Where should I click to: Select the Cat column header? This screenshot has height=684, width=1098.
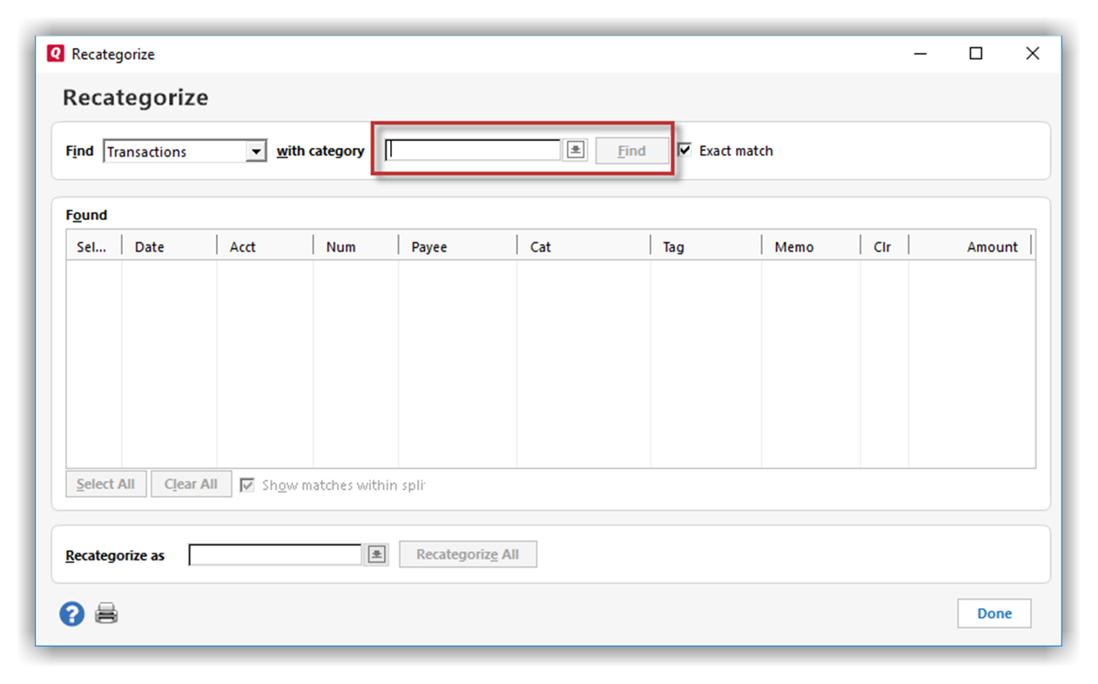(x=583, y=246)
